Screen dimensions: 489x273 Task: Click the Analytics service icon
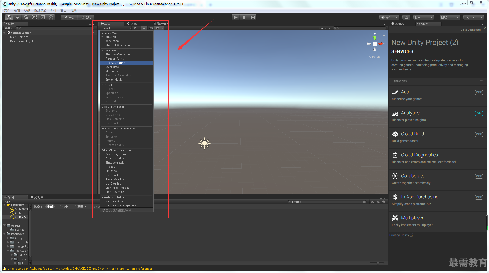395,113
